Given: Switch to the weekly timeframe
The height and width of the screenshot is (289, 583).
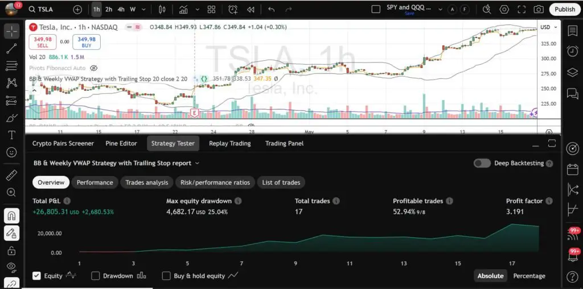Looking at the screenshot, I should coord(132,10).
